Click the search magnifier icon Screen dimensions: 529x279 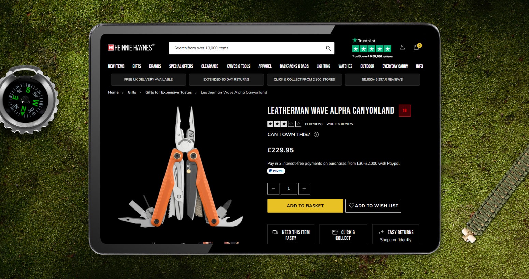(x=328, y=48)
